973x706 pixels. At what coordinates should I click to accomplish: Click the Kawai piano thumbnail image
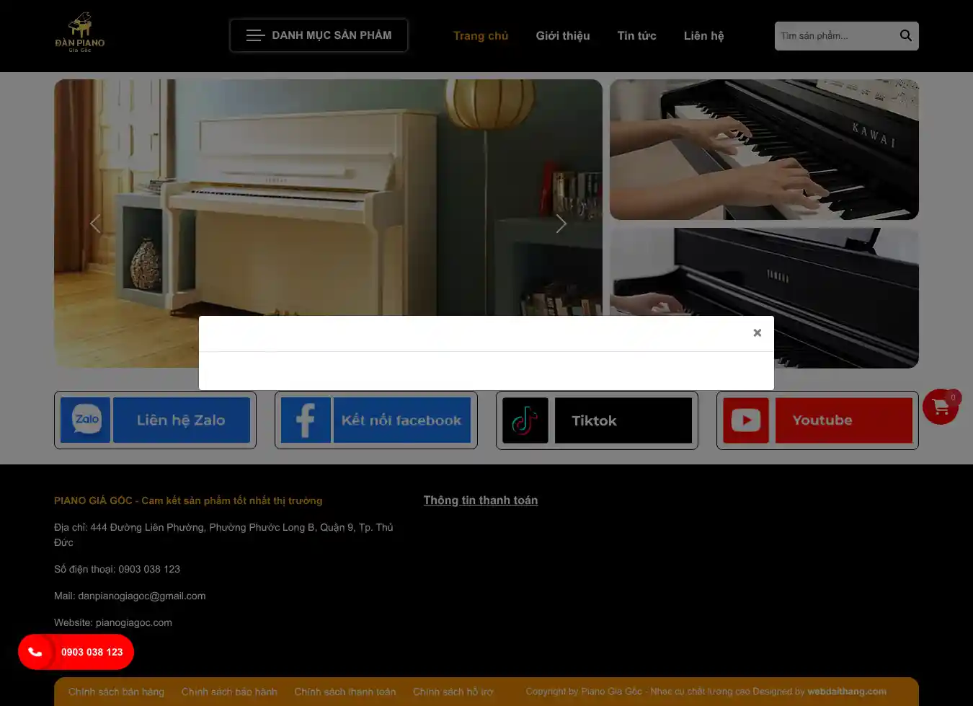click(764, 149)
